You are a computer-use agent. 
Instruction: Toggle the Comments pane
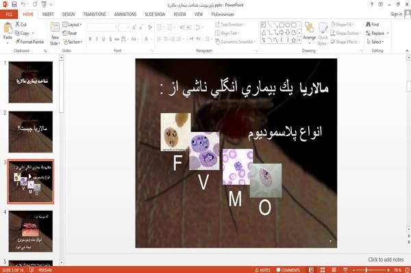coord(288,270)
